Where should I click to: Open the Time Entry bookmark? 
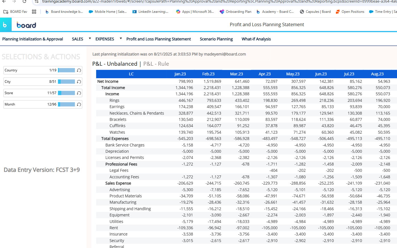383,12
